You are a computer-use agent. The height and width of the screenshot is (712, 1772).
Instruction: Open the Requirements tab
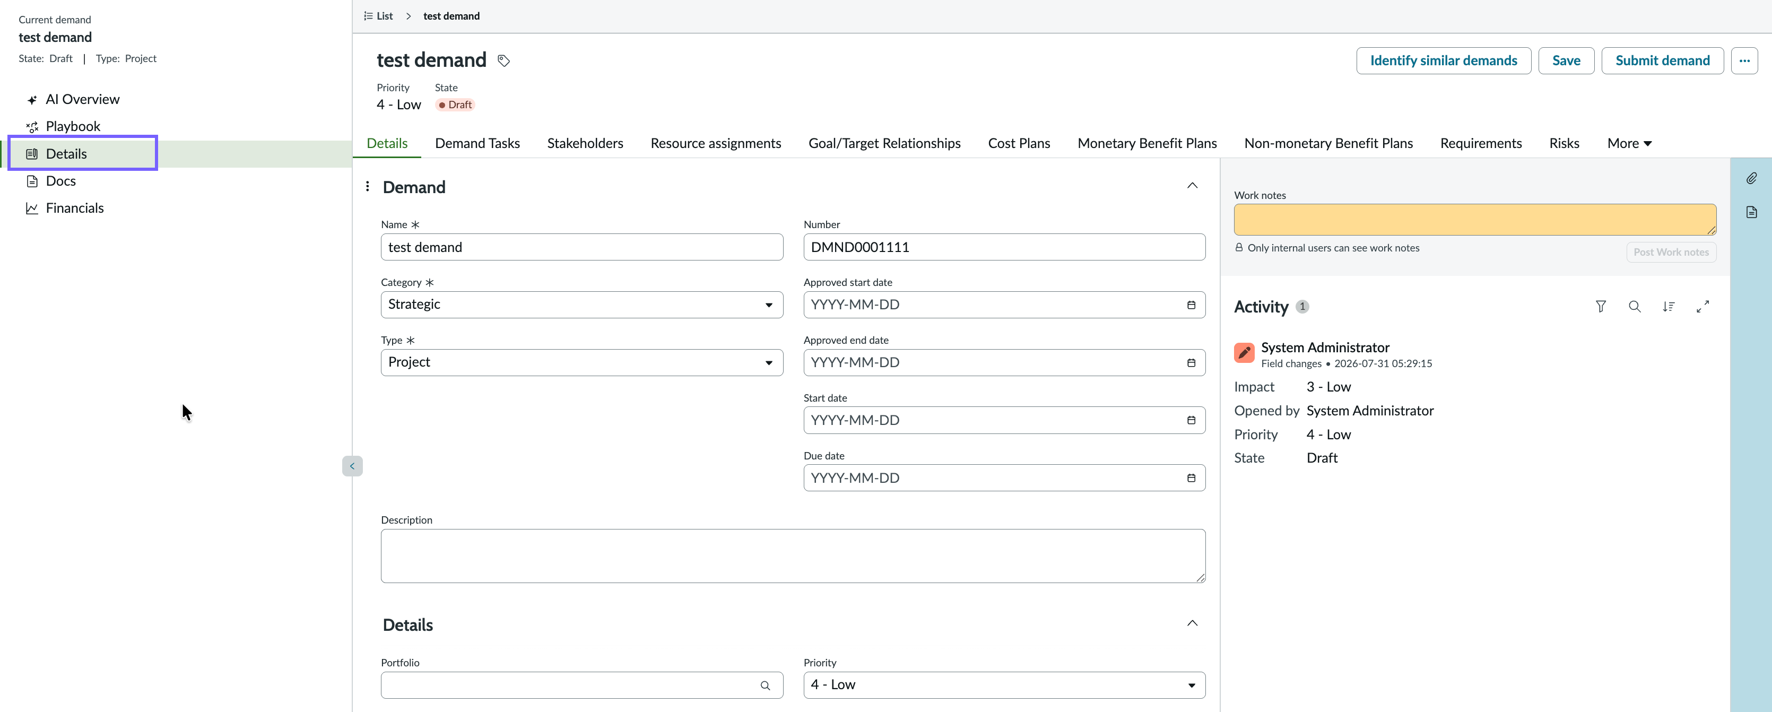pyautogui.click(x=1480, y=143)
